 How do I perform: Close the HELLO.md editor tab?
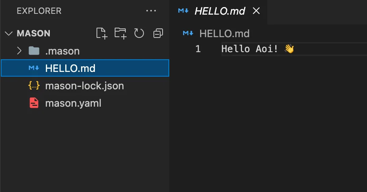pos(256,11)
